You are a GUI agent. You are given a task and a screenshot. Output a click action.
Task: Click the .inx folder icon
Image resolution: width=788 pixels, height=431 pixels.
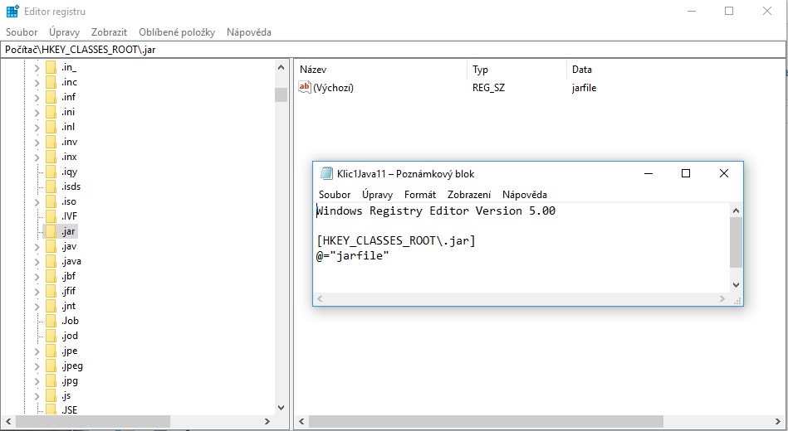tap(51, 157)
